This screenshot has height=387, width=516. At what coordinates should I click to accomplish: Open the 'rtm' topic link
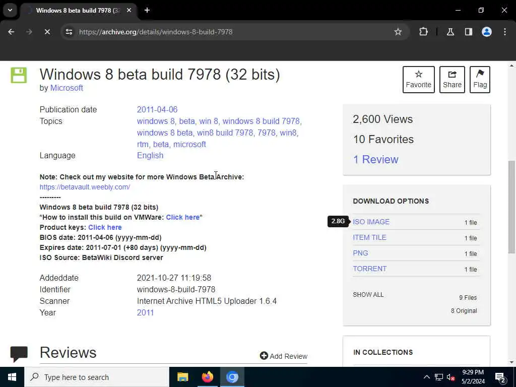[143, 144]
